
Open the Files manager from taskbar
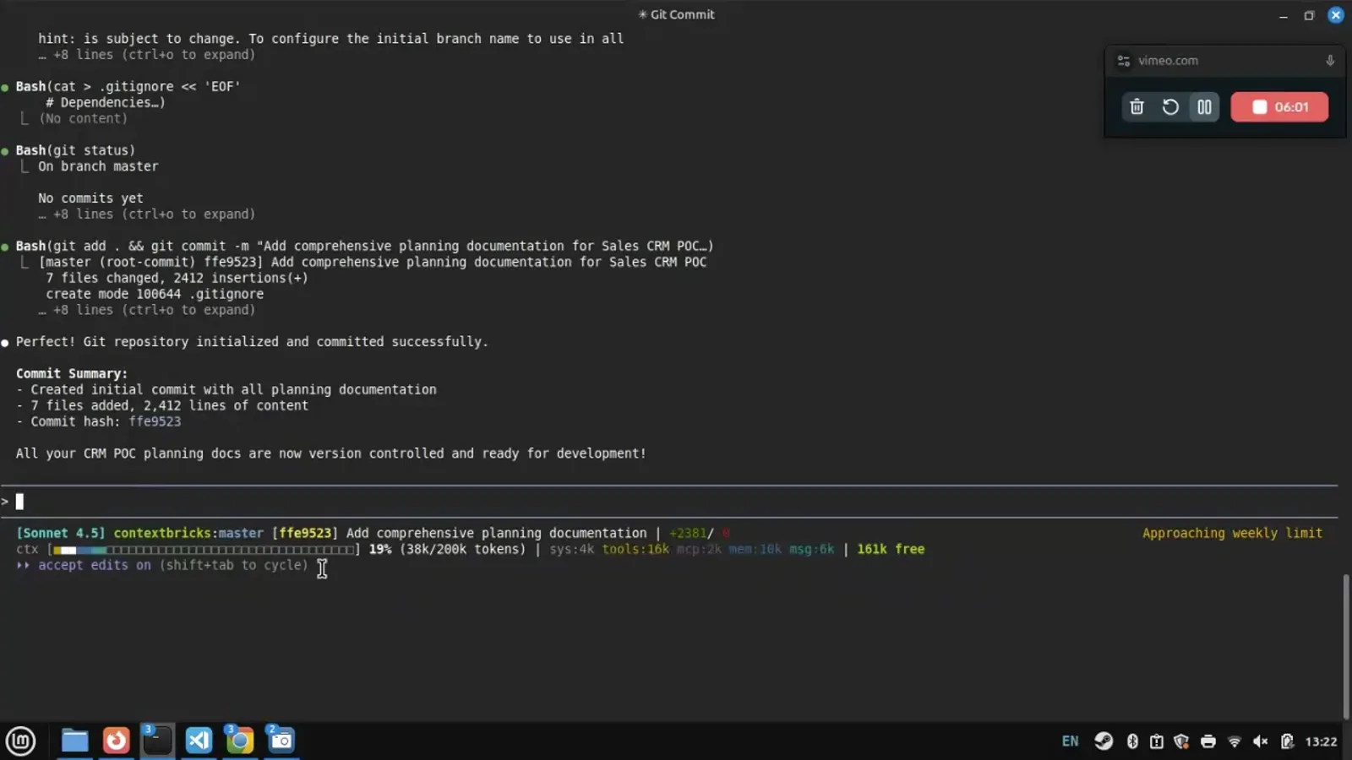tap(74, 741)
